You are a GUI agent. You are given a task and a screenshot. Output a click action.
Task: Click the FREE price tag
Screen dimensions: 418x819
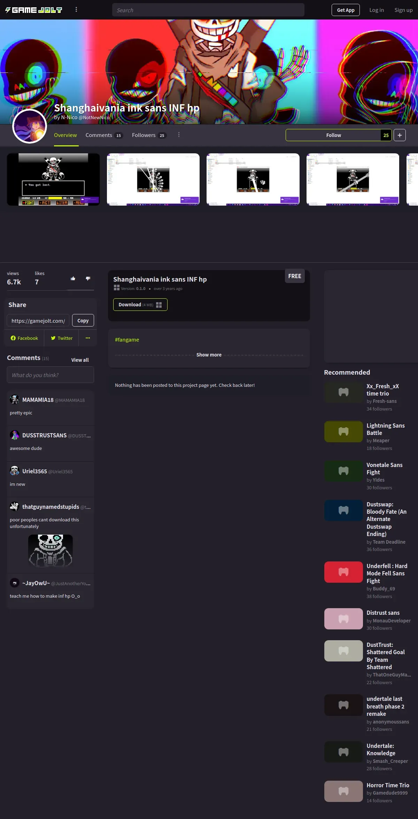pos(295,276)
